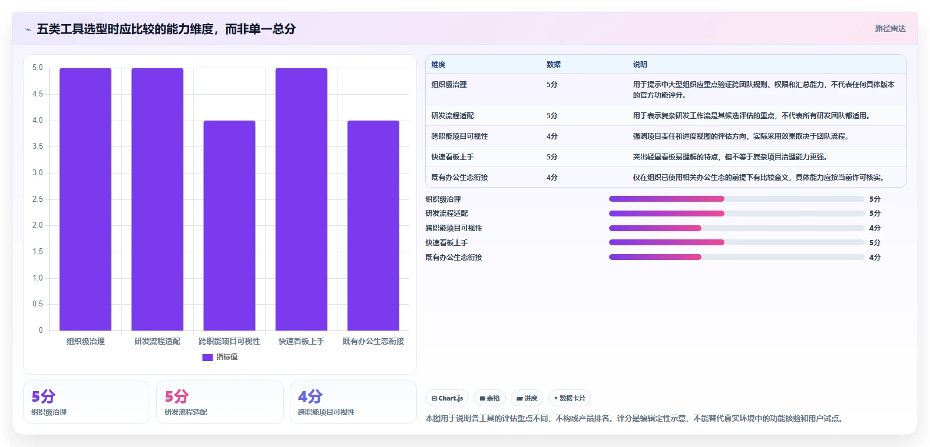Click the 数据 column header in the table
The width and height of the screenshot is (930, 447).
tap(554, 65)
